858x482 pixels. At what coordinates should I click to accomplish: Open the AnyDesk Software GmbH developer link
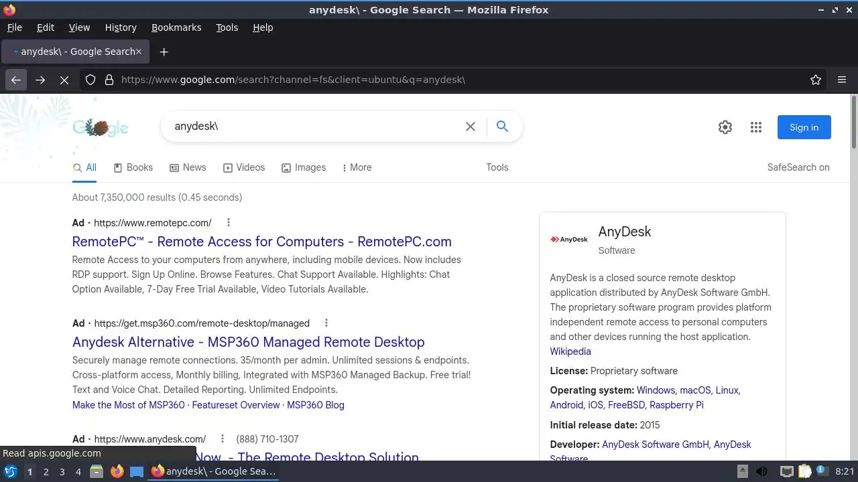[x=656, y=445]
